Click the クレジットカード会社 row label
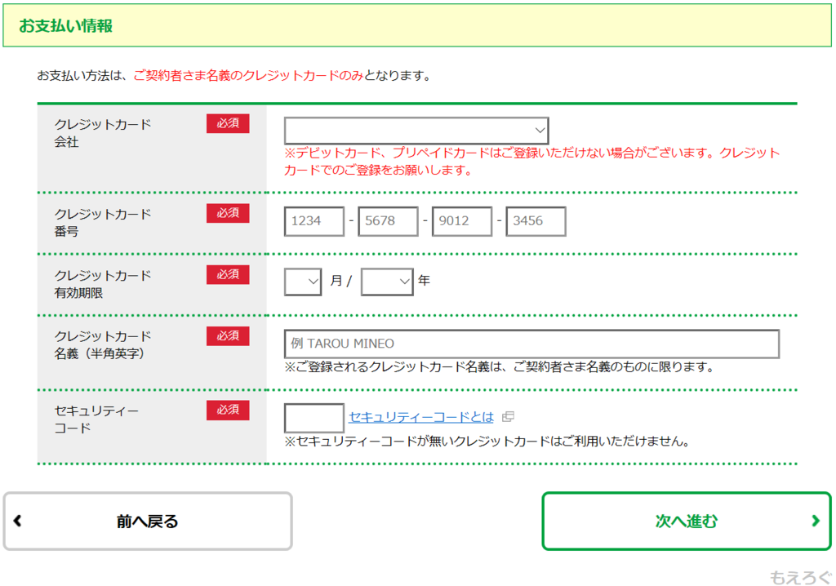The width and height of the screenshot is (836, 586). [x=103, y=133]
